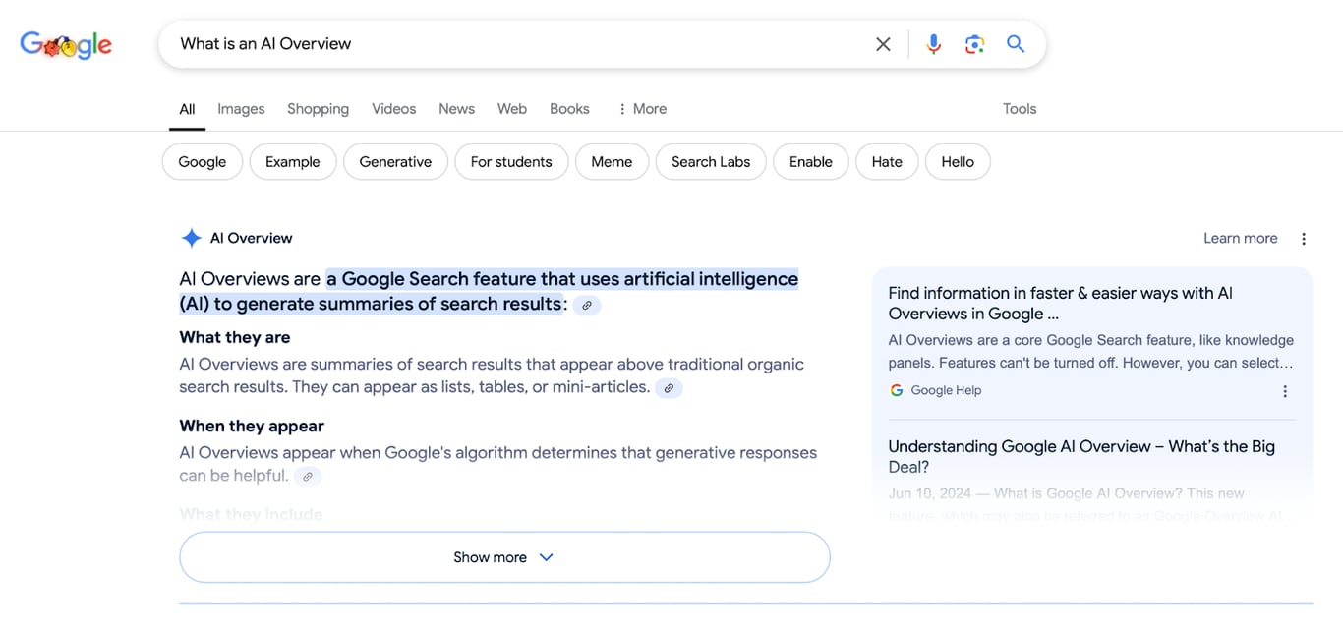Apply the "For students" filter chip
The width and height of the screenshot is (1343, 631).
click(x=511, y=162)
